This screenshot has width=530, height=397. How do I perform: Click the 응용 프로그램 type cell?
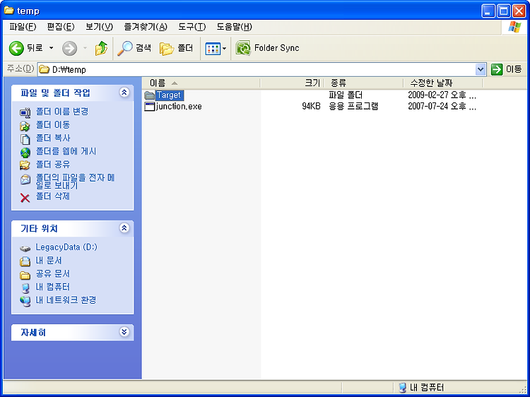point(353,107)
